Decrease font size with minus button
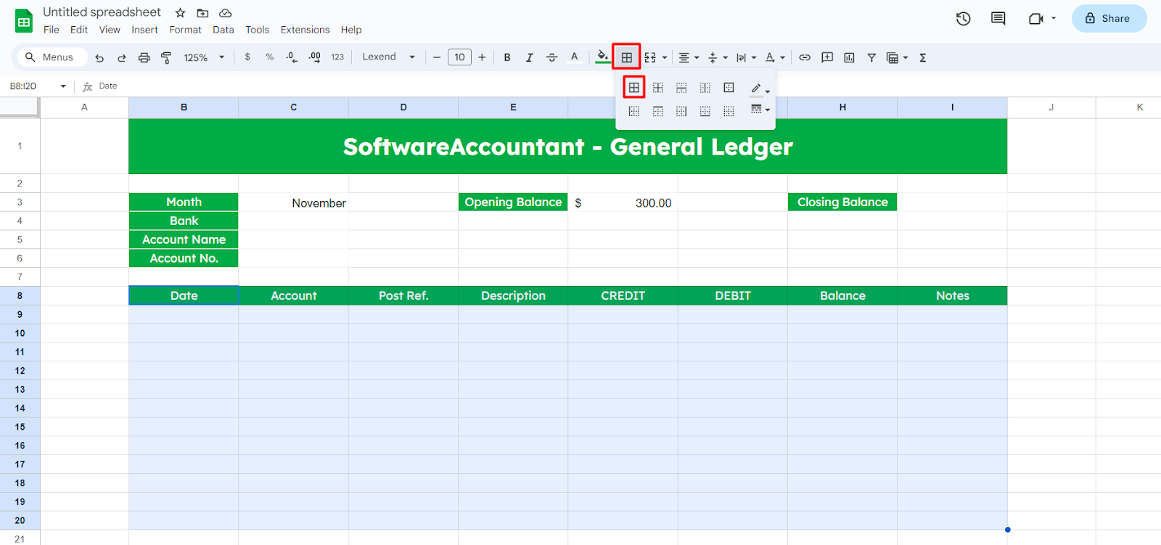Viewport: 1161px width, 545px height. 437,57
